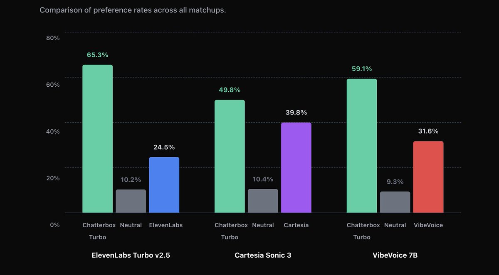This screenshot has height=275, width=499.
Task: Click the ElevenLabs x-axis label
Action: point(166,225)
